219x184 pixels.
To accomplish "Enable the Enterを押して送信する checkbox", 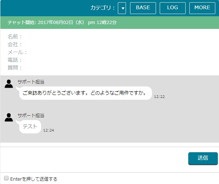I will click(x=6, y=178).
